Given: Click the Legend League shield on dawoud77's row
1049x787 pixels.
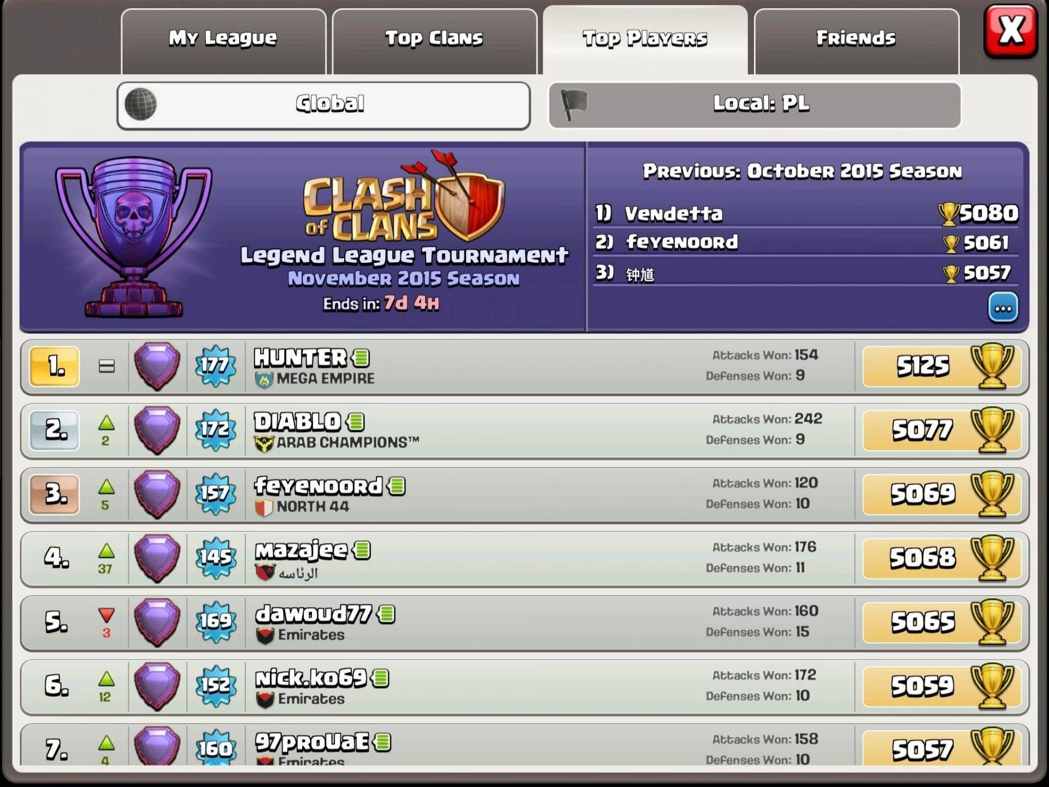Looking at the screenshot, I should point(157,622).
